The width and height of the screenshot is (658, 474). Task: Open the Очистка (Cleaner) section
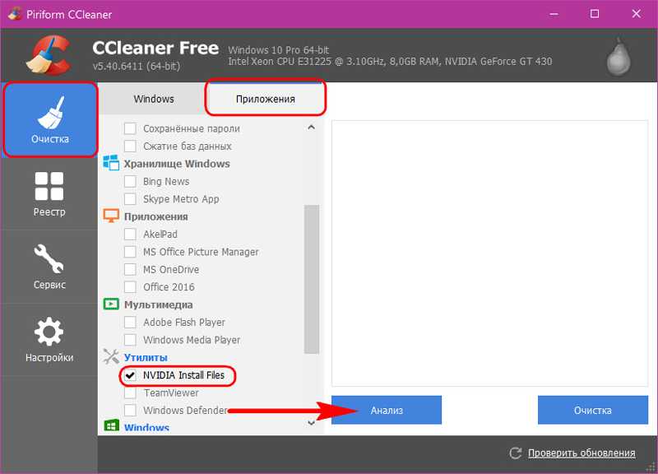click(x=50, y=120)
